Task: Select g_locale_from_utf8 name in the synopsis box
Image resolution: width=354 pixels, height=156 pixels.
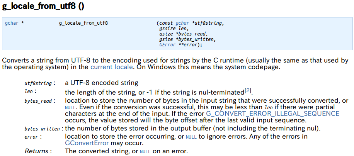Action: (x=83, y=23)
